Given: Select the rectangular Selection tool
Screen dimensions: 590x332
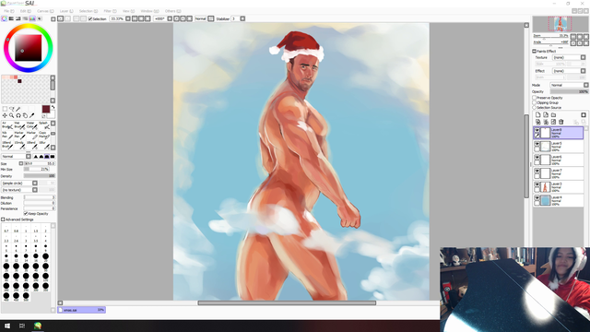Looking at the screenshot, I should coord(5,109).
